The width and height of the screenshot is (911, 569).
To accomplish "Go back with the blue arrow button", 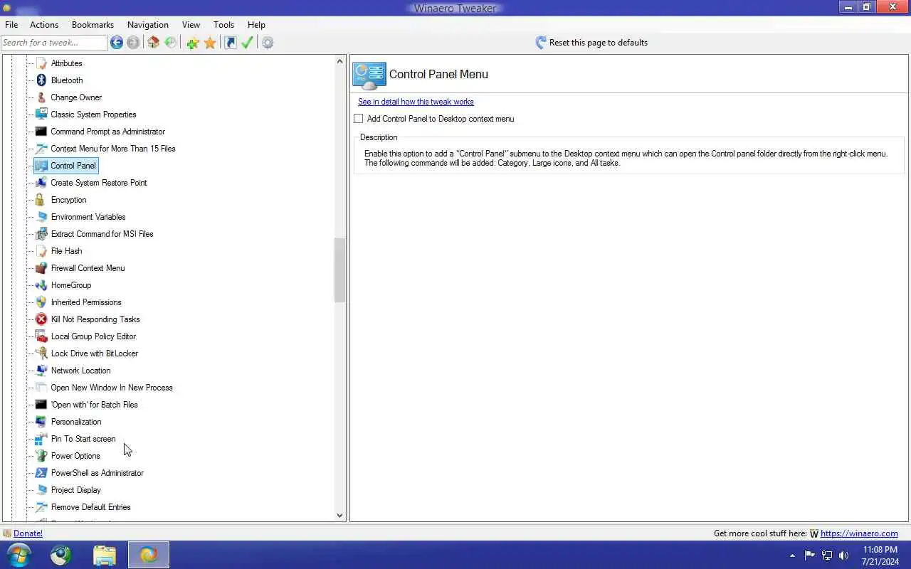I will coord(117,43).
